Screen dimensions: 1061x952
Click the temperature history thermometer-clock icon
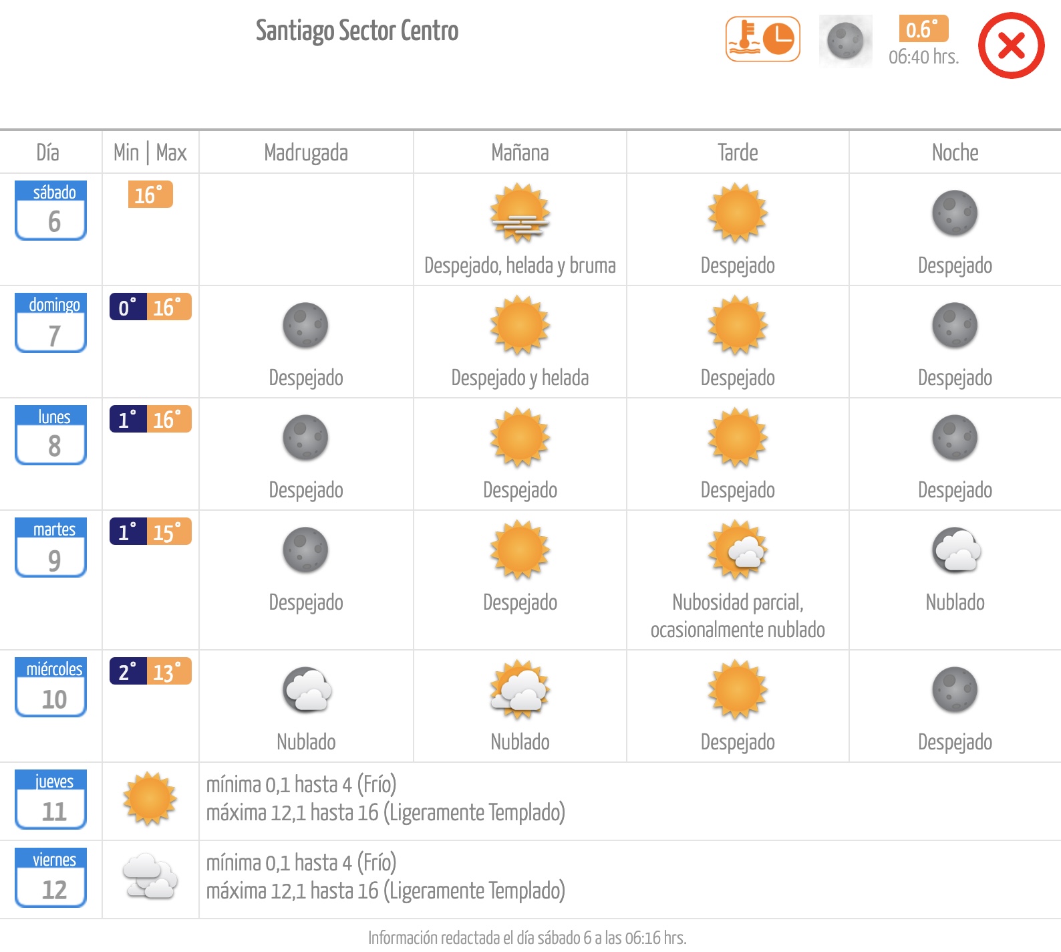click(x=763, y=39)
